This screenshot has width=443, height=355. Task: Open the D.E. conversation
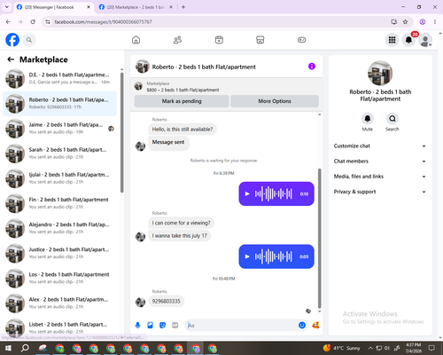[x=60, y=78]
